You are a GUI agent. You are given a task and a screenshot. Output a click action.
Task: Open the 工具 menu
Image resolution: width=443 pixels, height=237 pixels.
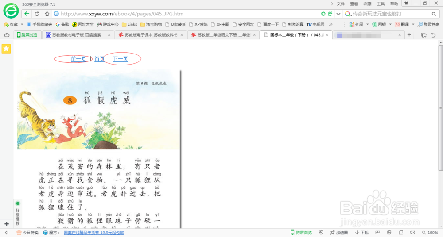pos(381,4)
